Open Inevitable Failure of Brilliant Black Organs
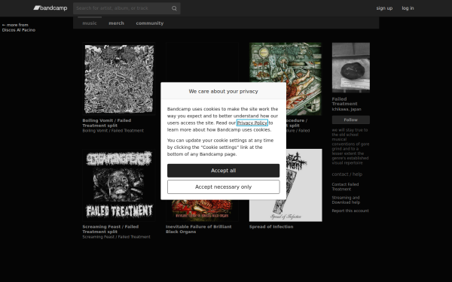The image size is (452, 282). tap(199, 229)
